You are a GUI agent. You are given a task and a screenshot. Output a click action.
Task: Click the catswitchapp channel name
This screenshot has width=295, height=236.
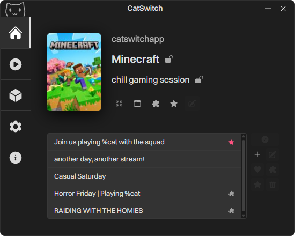coord(138,39)
